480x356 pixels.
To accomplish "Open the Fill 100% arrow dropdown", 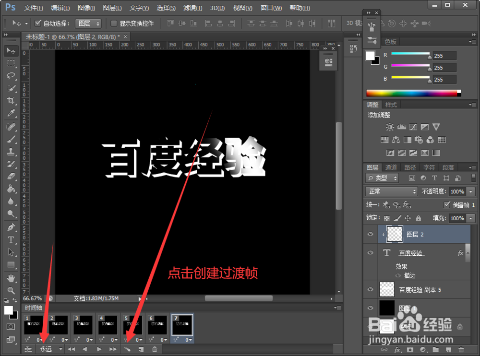I will [471, 218].
